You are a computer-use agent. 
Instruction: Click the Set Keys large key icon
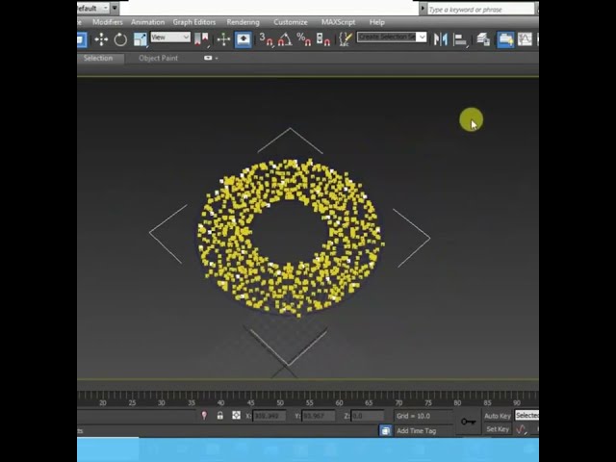[x=469, y=422]
